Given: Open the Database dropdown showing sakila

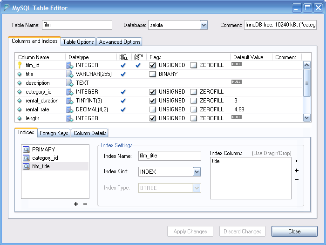Looking at the screenshot, I should [x=204, y=25].
